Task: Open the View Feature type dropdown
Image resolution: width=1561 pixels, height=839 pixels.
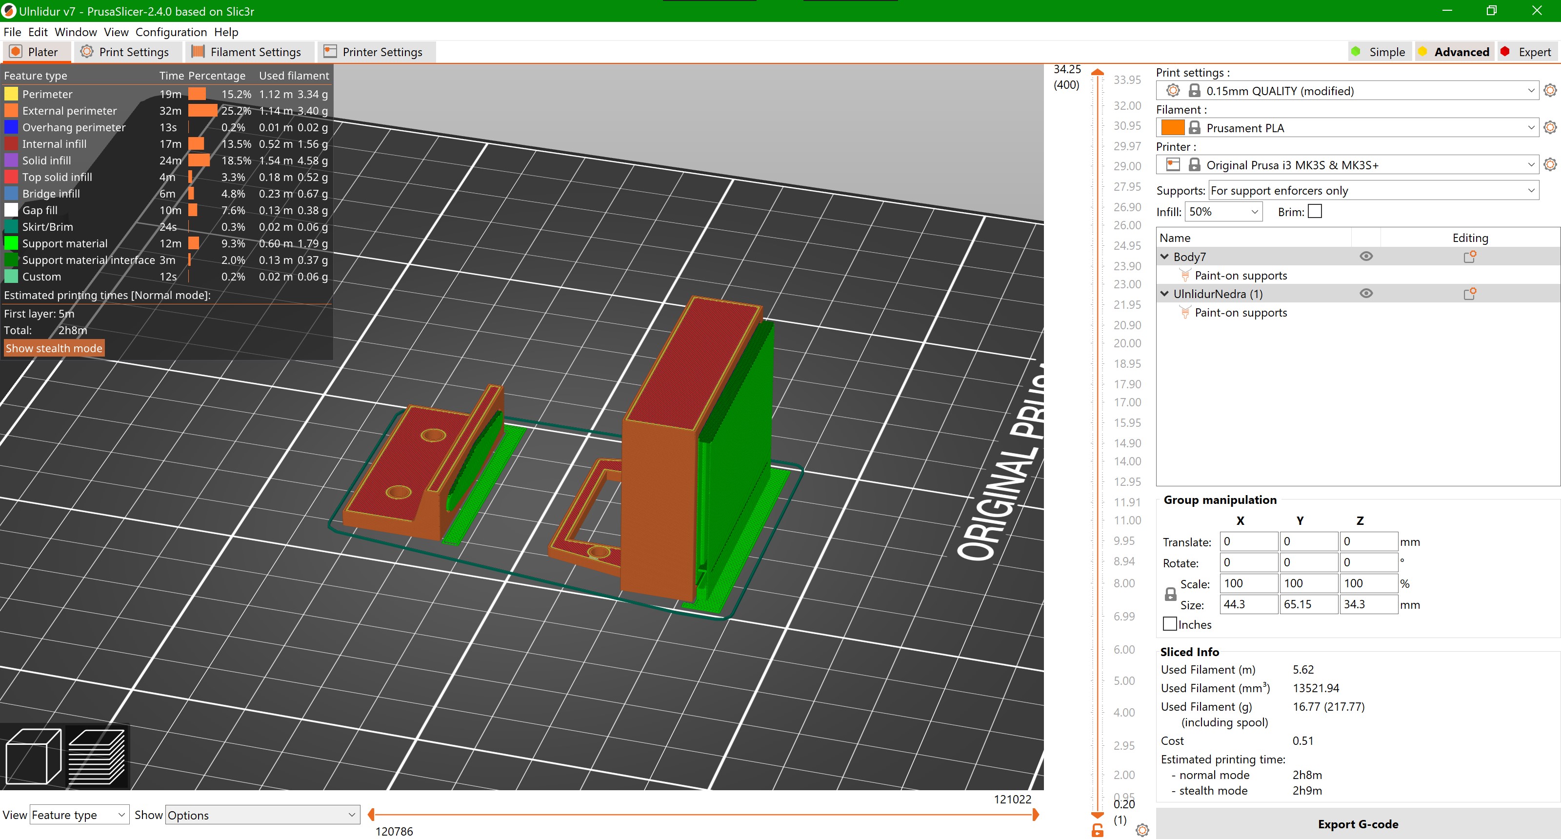Action: point(80,815)
